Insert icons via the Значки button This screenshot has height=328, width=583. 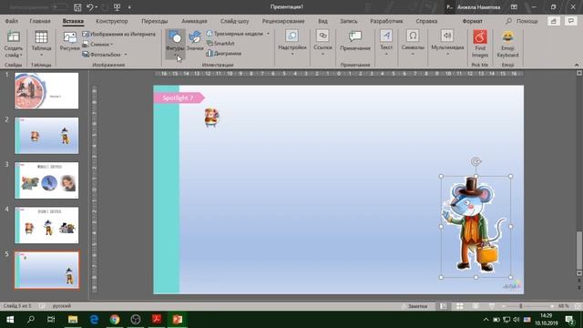195,41
